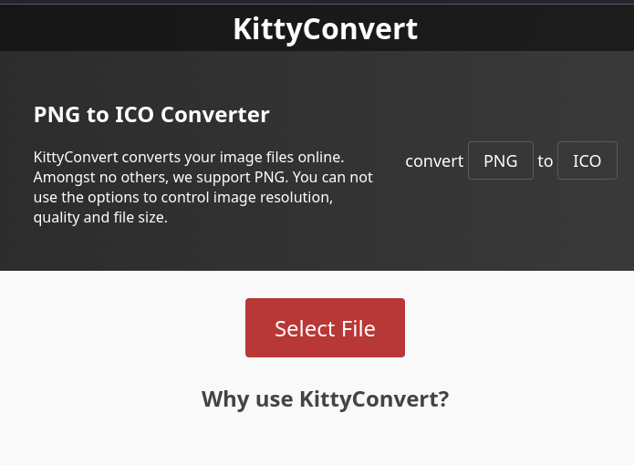Image resolution: width=634 pixels, height=465 pixels.
Task: Click the "to" label between format boxes
Action: (x=546, y=161)
